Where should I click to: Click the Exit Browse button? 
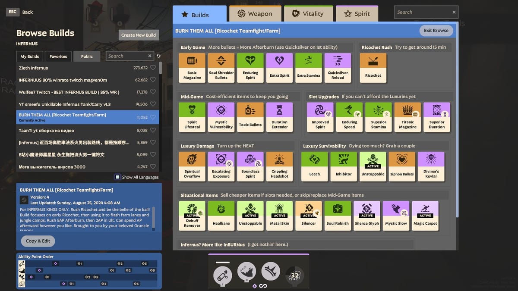[x=436, y=31]
